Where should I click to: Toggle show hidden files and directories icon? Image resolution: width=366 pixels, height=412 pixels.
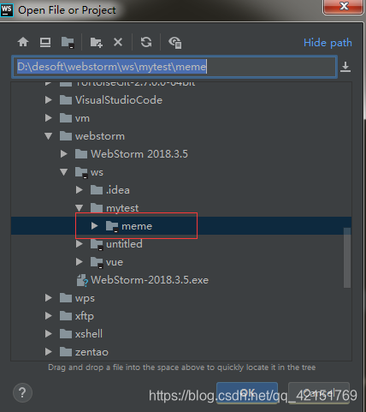click(174, 43)
